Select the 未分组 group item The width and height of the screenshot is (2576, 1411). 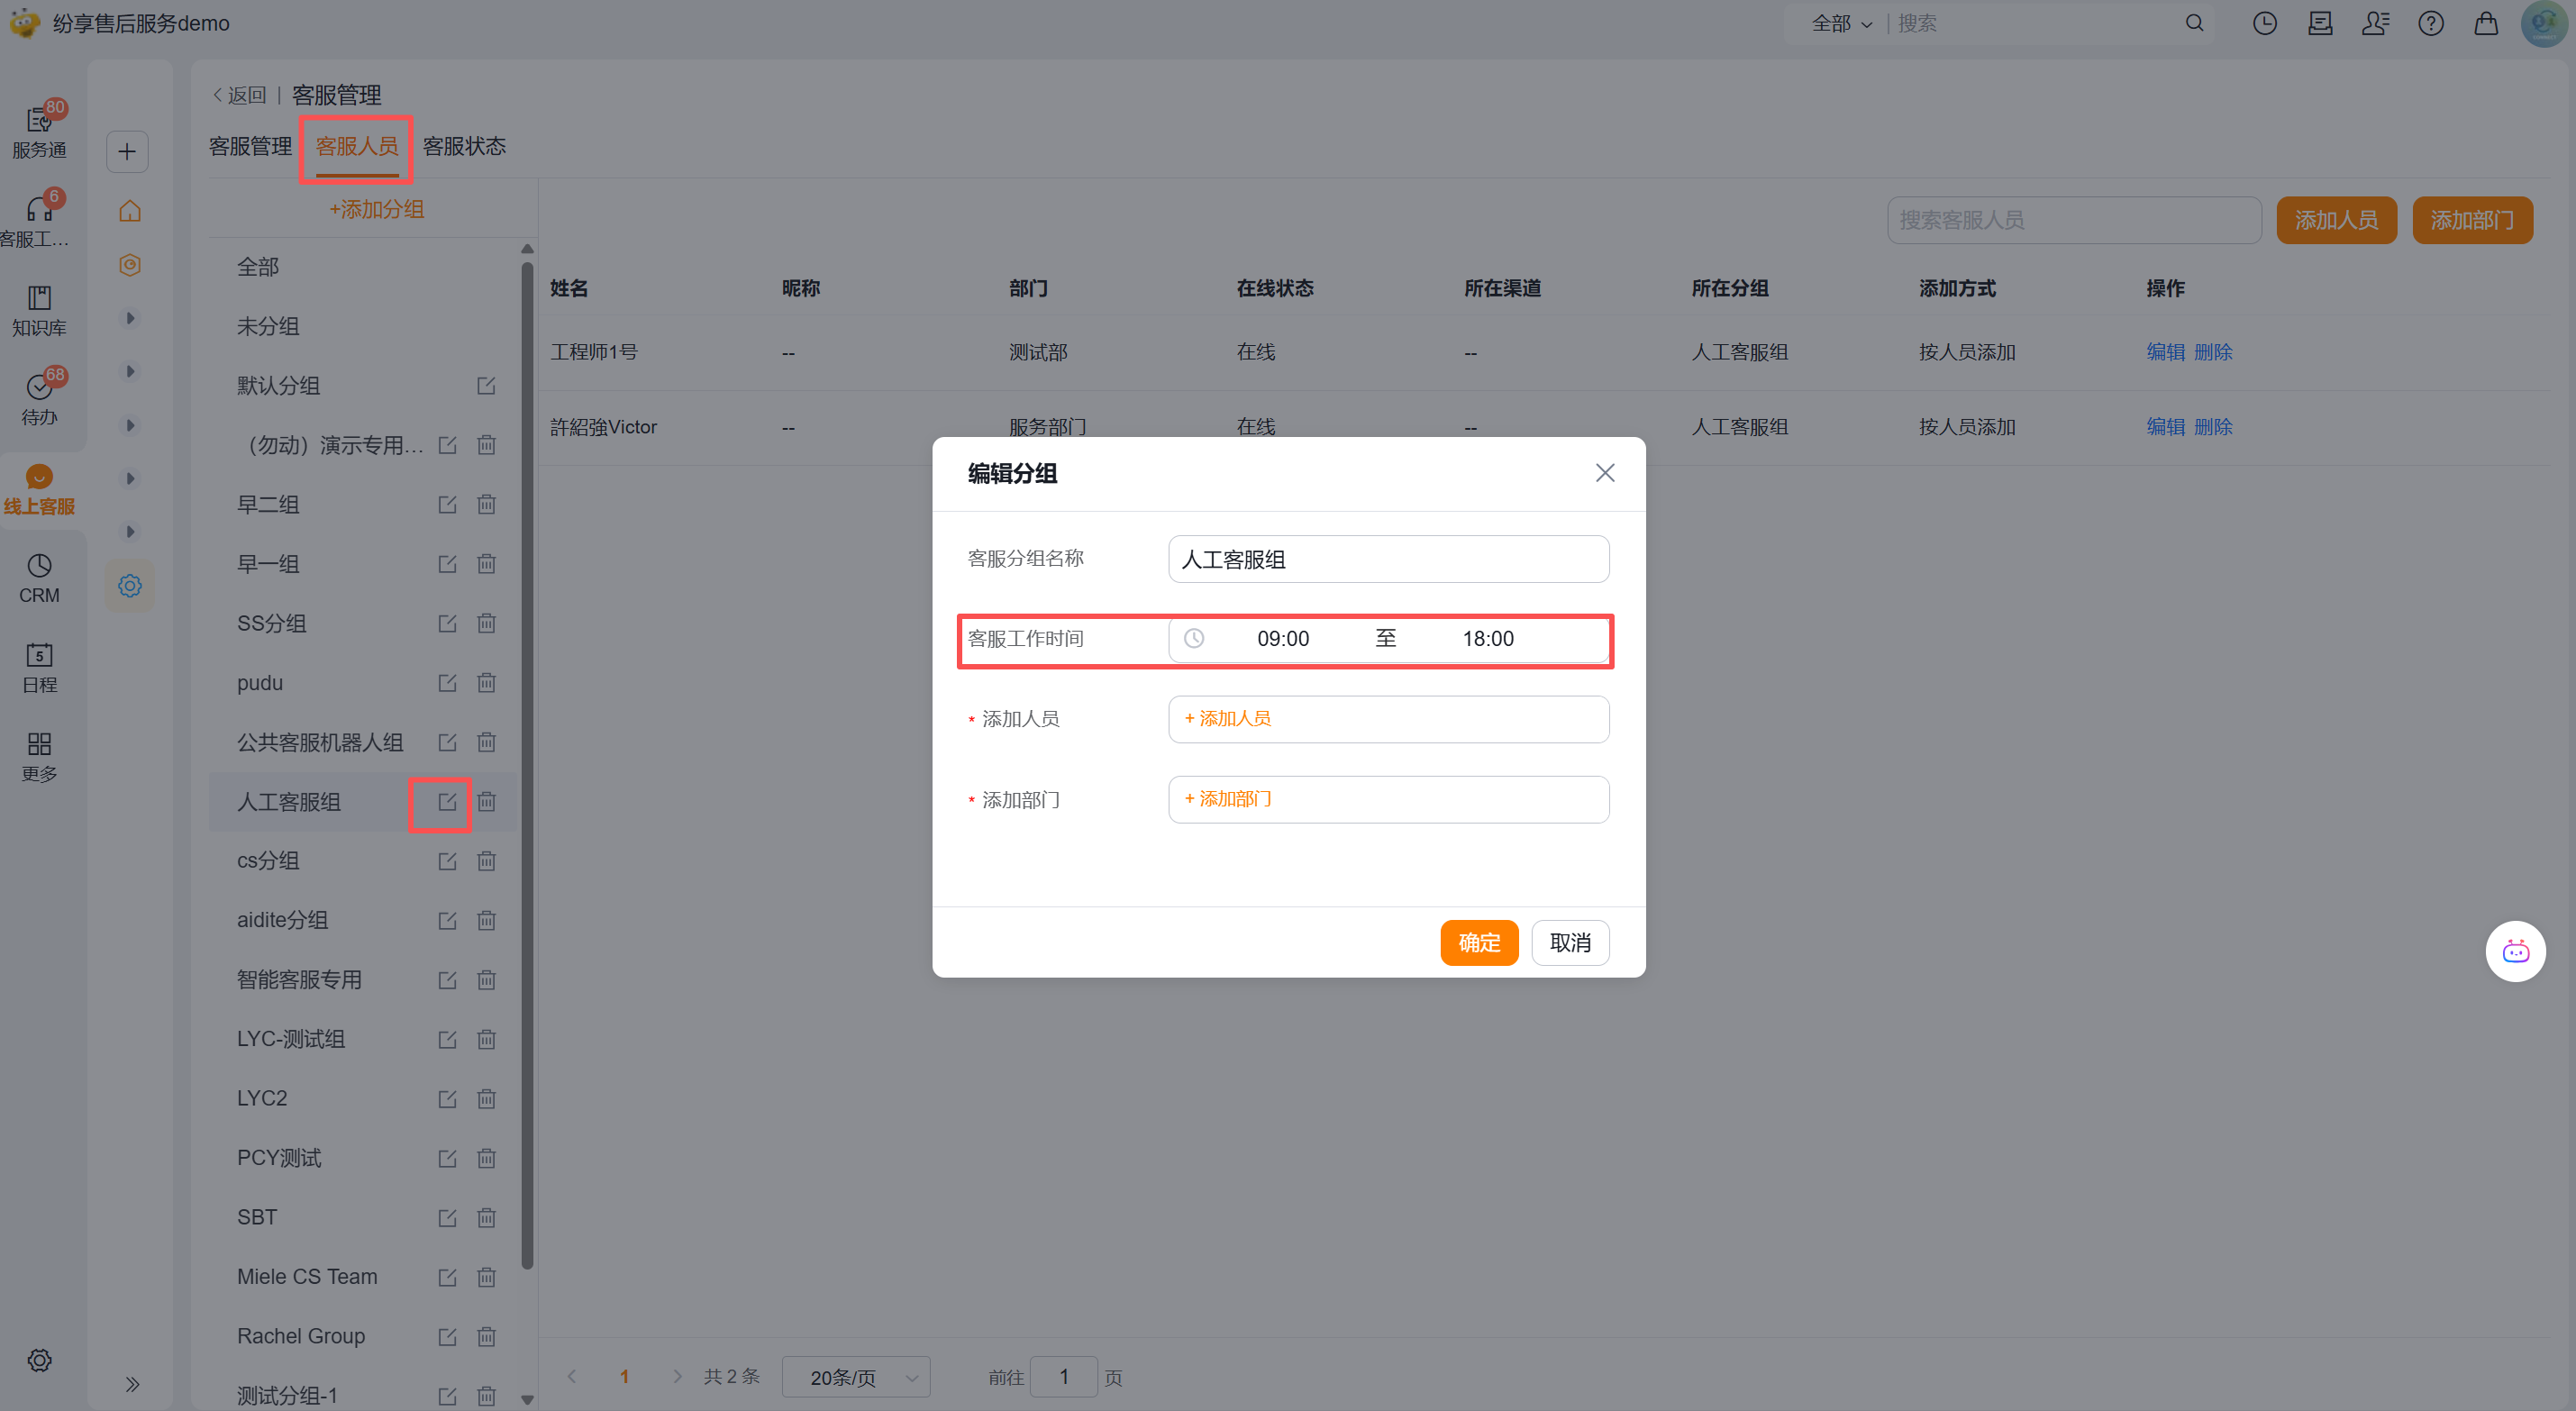tap(268, 326)
